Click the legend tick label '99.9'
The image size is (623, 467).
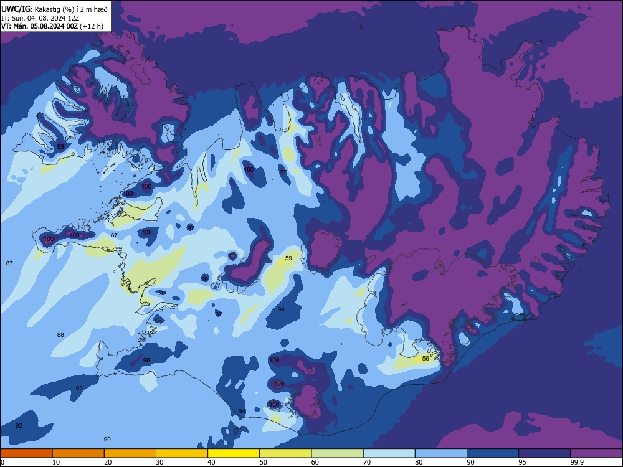pyautogui.click(x=576, y=462)
